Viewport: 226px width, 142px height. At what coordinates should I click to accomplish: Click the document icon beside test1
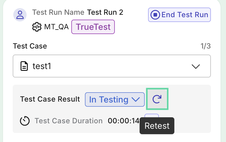[24, 66]
